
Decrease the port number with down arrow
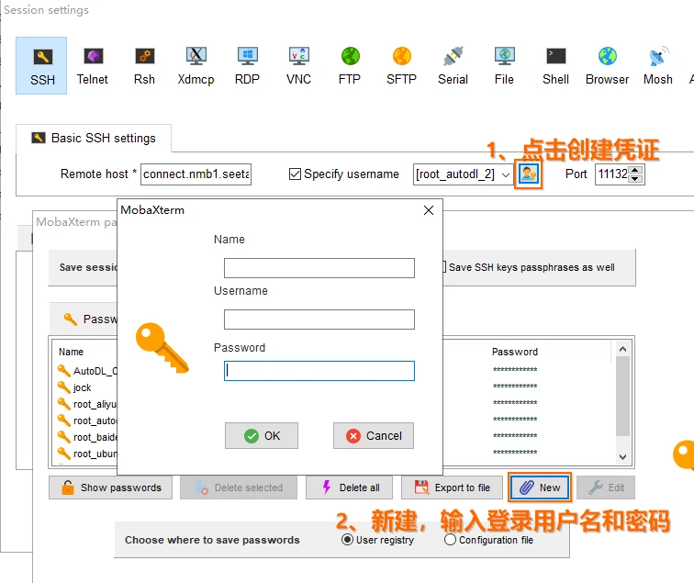point(635,179)
